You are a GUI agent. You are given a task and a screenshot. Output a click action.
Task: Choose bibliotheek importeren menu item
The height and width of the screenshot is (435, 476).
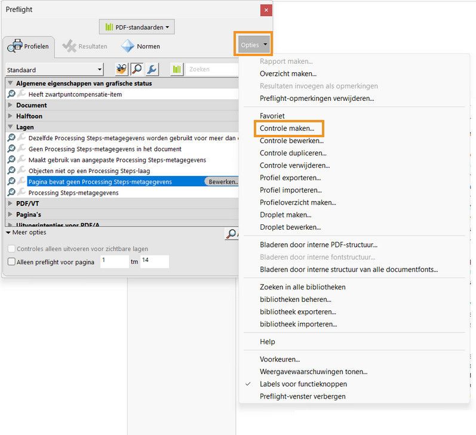[298, 324]
